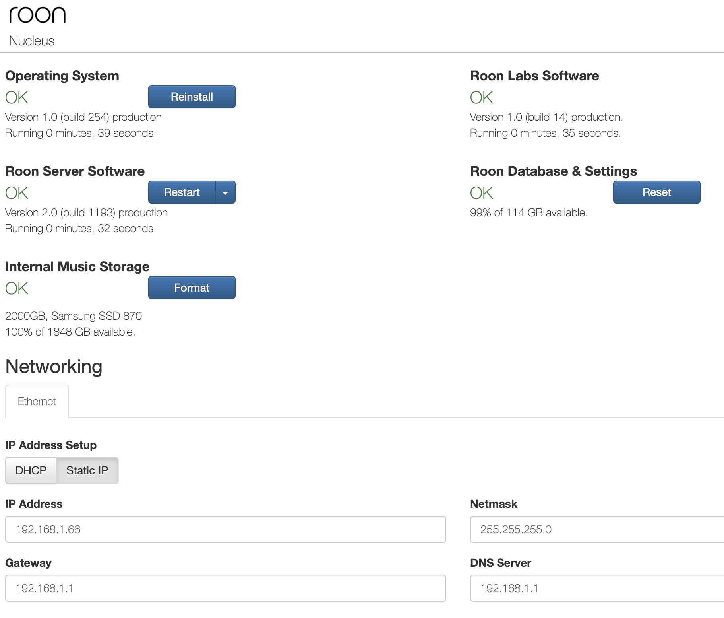Image resolution: width=724 pixels, height=618 pixels.
Task: Click the Roon Database OK status
Action: (481, 193)
